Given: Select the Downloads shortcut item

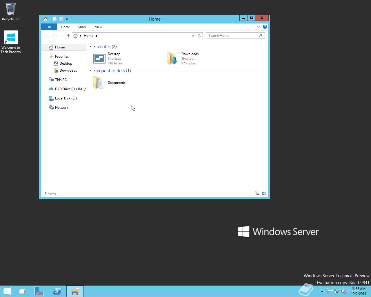Looking at the screenshot, I should click(x=183, y=59).
